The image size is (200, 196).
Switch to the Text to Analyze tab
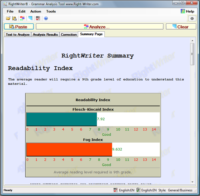18,35
